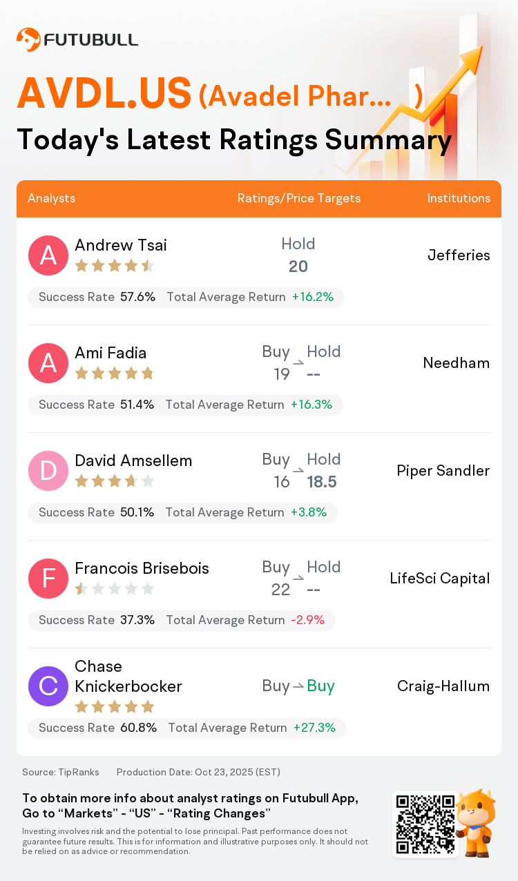Click Ami Fadia's avatar icon
This screenshot has width=518, height=881.
pyautogui.click(x=48, y=363)
